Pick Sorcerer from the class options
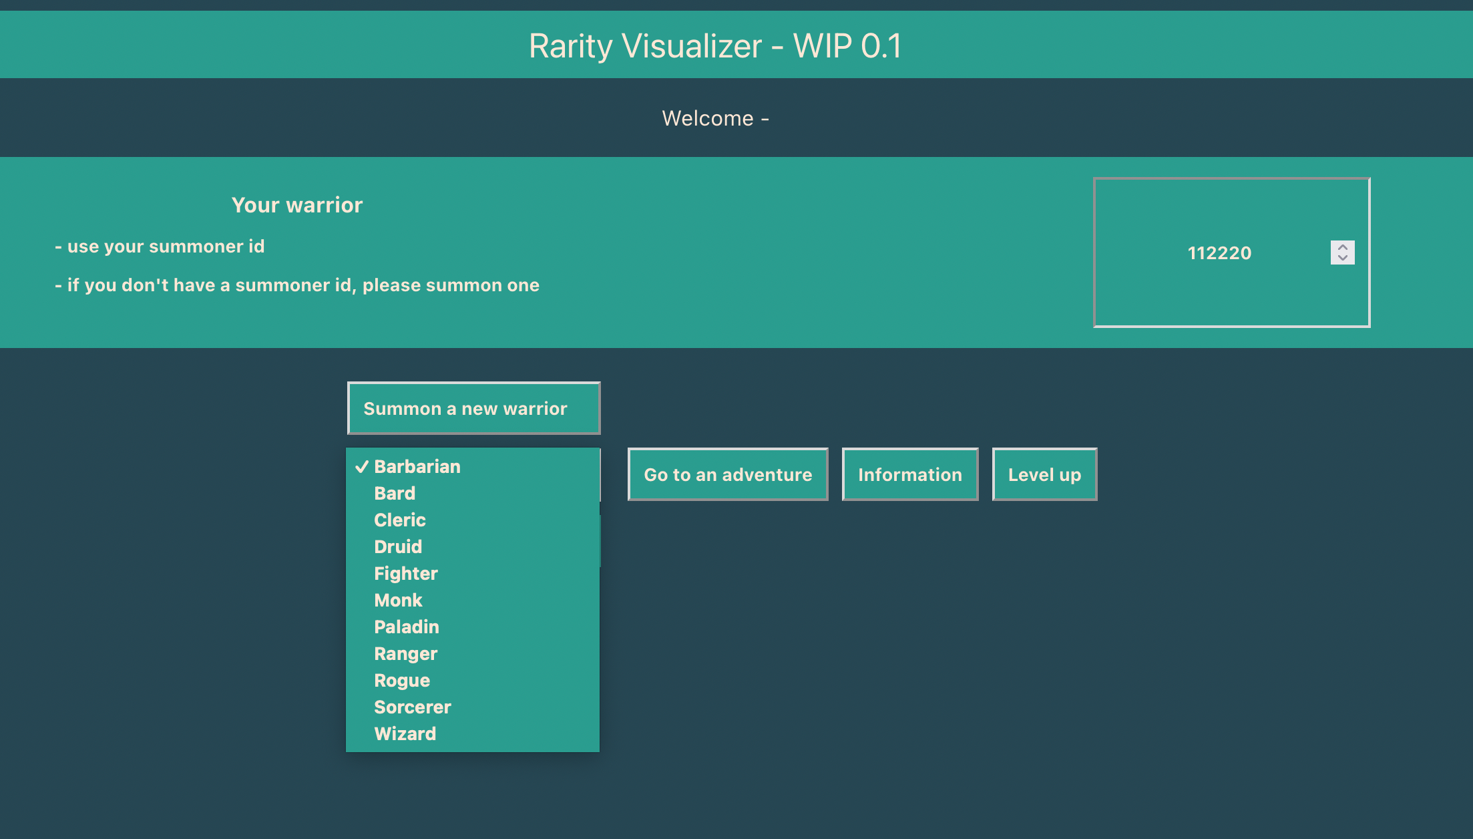Image resolution: width=1473 pixels, height=839 pixels. [412, 707]
